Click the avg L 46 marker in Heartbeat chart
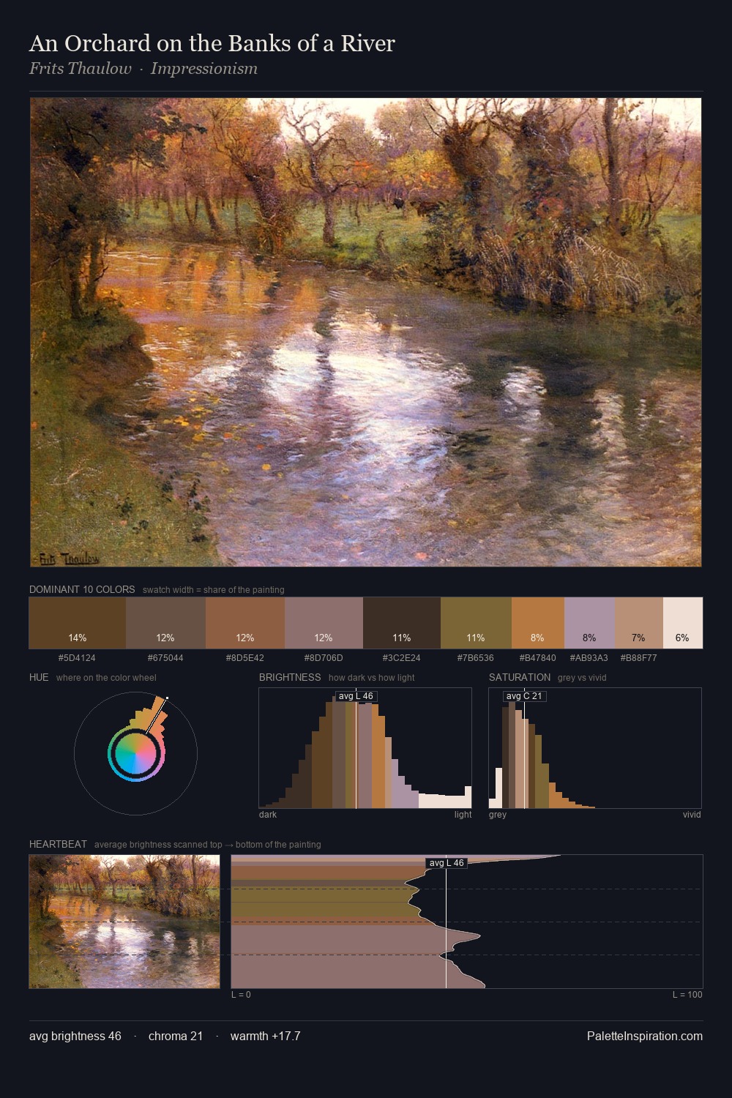 click(x=447, y=863)
